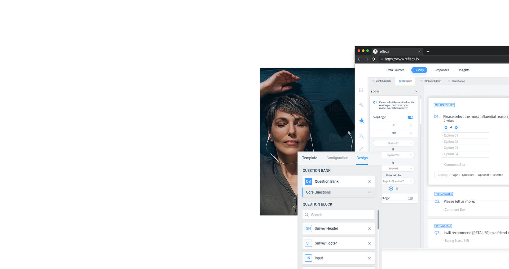Open the Option Yes dropdown

point(398,155)
